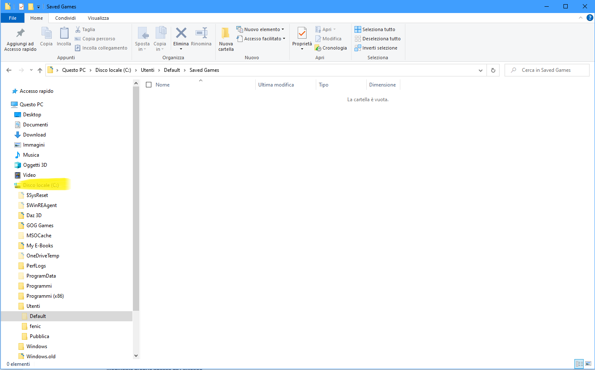Open the Condividi ribbon tab
This screenshot has height=370, width=595.
(x=66, y=18)
